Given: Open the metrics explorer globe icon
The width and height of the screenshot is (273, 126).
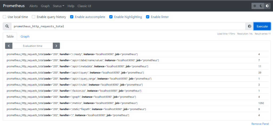Looking at the screenshot, I should (250, 26).
